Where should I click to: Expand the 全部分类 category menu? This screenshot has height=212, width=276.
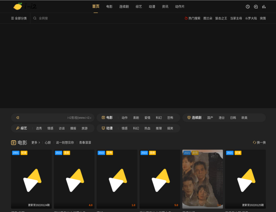point(19,19)
